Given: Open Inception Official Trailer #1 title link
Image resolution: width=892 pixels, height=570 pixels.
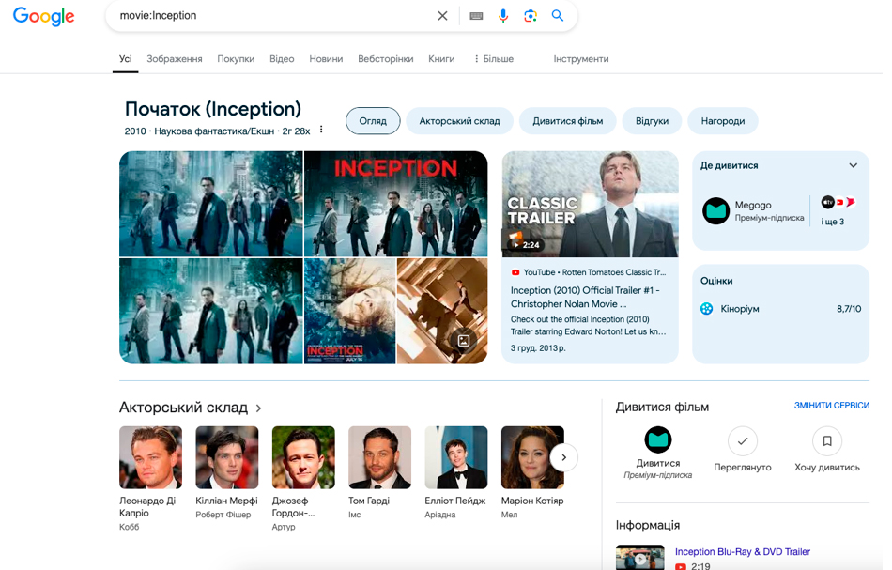Looking at the screenshot, I should [x=585, y=297].
